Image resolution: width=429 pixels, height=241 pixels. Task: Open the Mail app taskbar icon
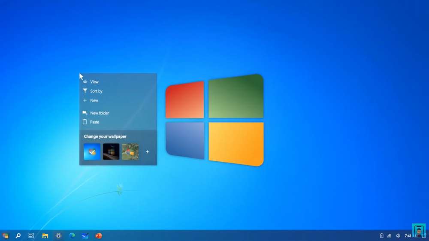[x=85, y=235]
